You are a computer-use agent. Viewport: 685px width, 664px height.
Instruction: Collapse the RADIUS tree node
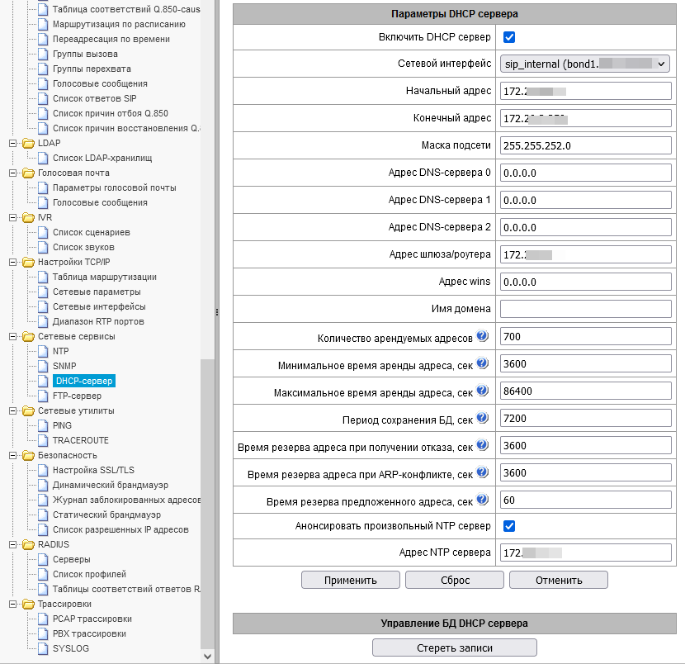(x=12, y=544)
